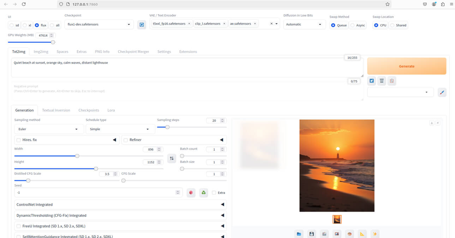Click the Sampling steps slider handle
455x238 pixels.
click(x=167, y=127)
